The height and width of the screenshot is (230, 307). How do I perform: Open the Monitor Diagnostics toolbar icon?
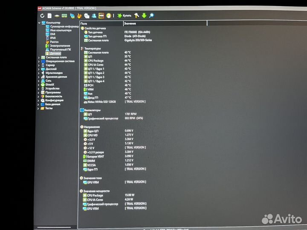pos(87,16)
